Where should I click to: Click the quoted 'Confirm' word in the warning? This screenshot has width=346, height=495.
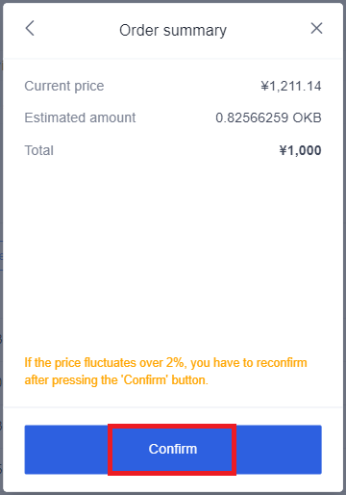point(144,380)
